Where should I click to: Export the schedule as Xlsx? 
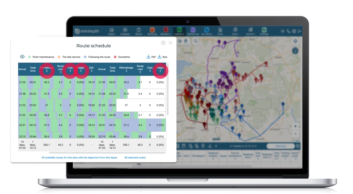[162, 57]
